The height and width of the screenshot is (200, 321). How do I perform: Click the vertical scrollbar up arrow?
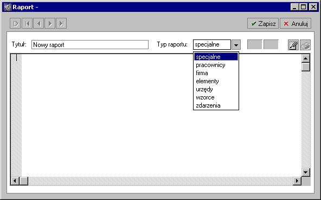click(x=306, y=58)
